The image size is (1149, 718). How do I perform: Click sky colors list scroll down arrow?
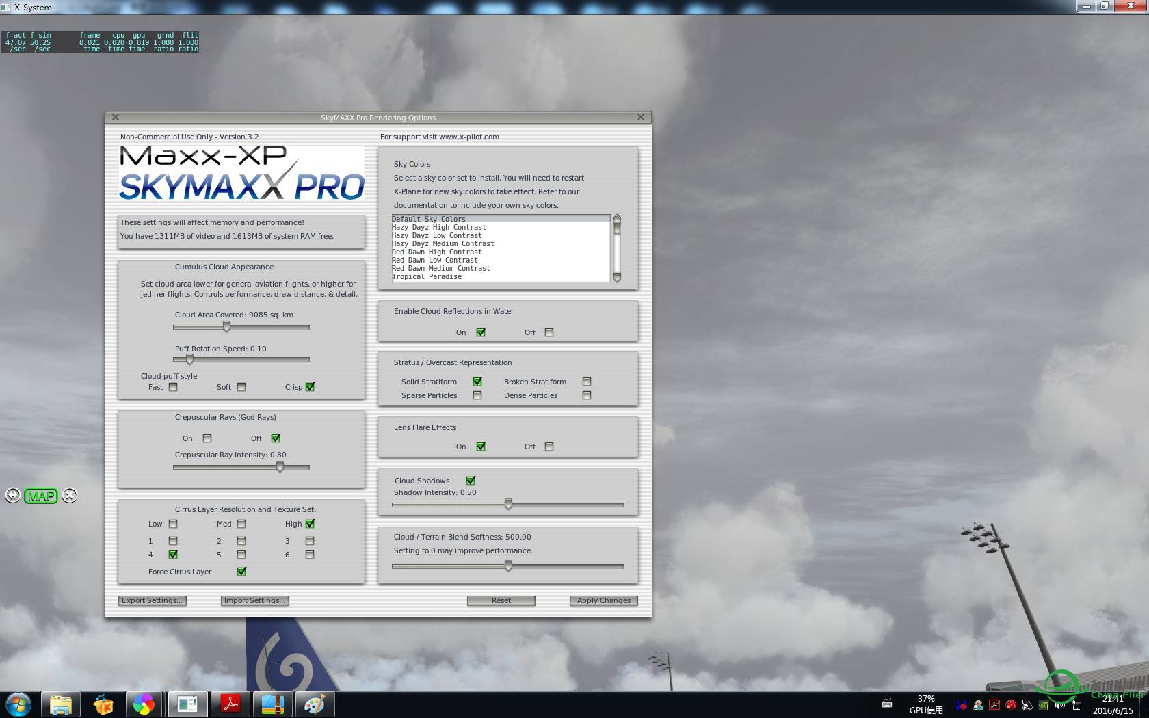[617, 277]
